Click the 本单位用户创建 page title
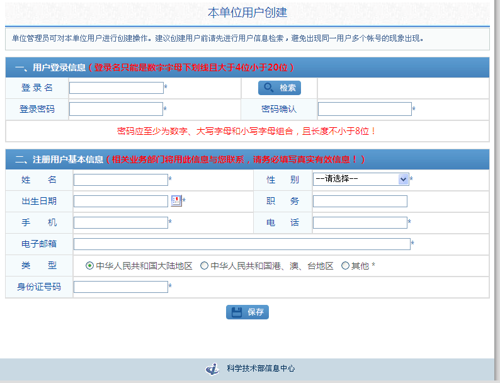The height and width of the screenshot is (383, 500). (247, 12)
